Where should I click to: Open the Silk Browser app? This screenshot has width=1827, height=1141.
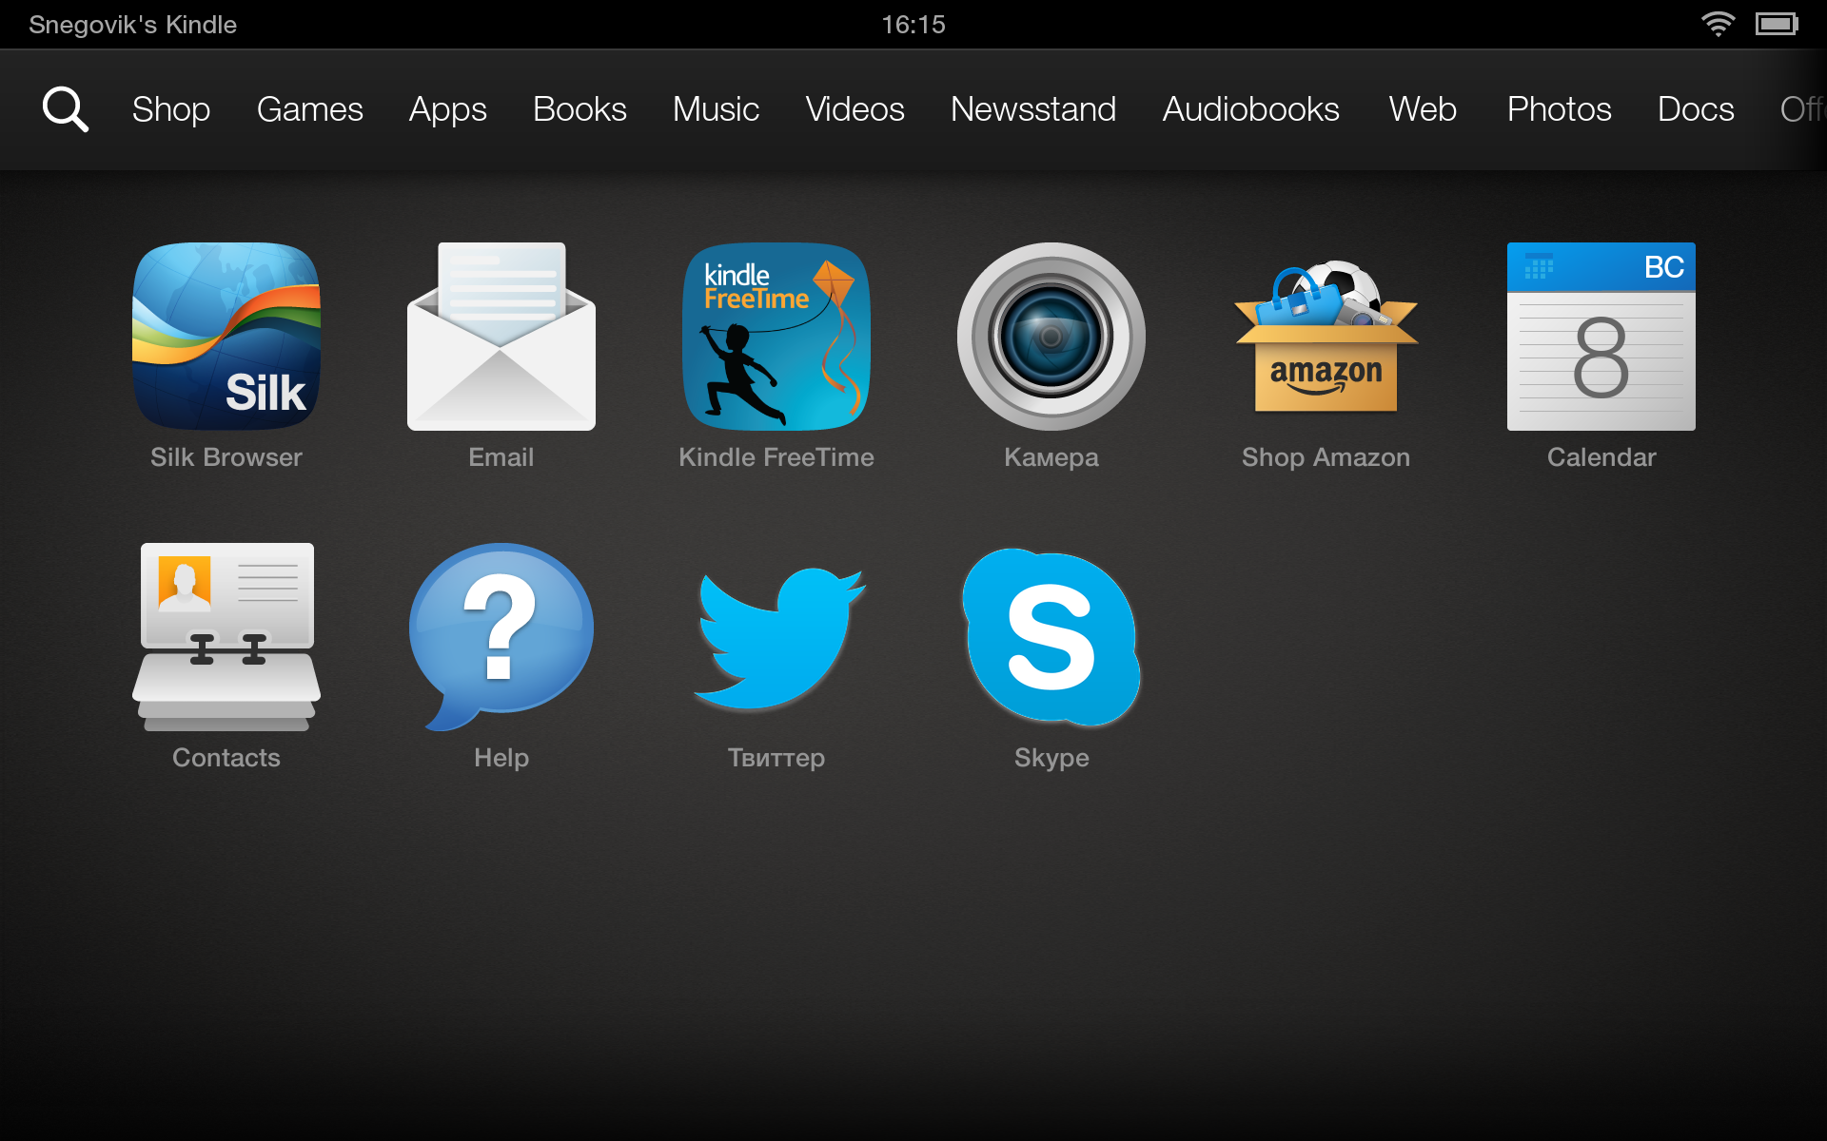point(226,337)
